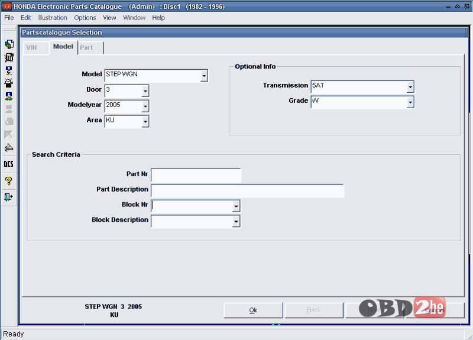473x340 pixels.
Task: Expand the Area dropdown showing KU
Action: [145, 122]
